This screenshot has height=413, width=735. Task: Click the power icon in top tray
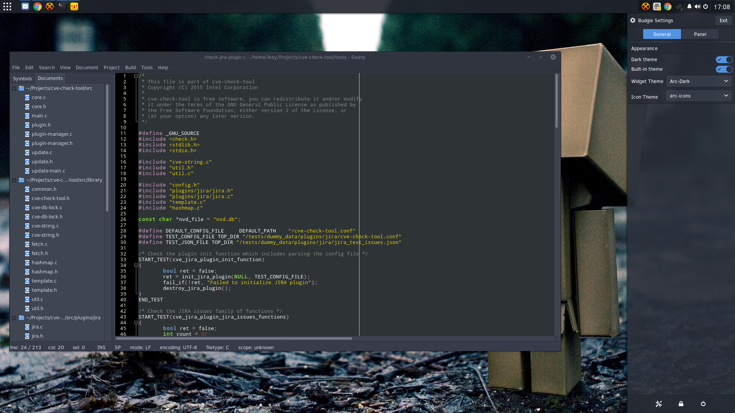point(706,7)
